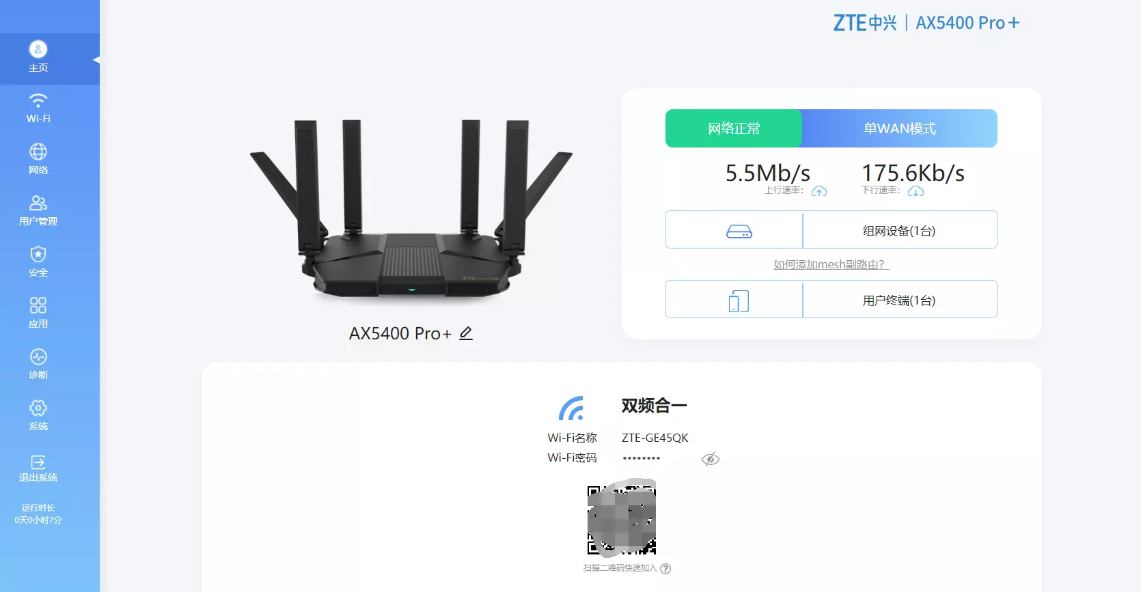
Task: Open the 网络 network globe icon
Action: (38, 152)
